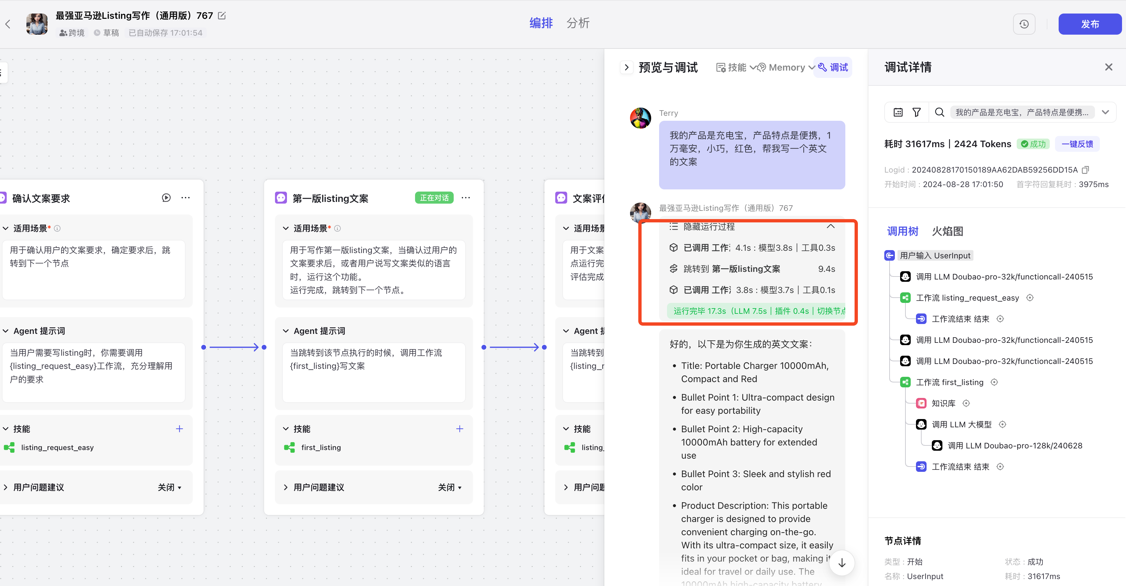Switch to the 编排 tab

point(541,23)
